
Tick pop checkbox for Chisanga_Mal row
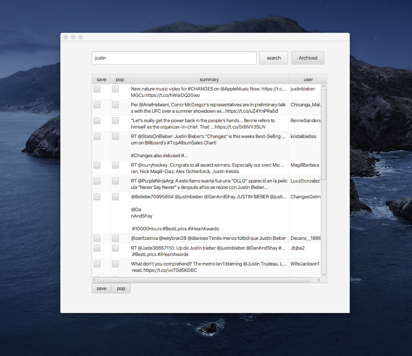[115, 105]
